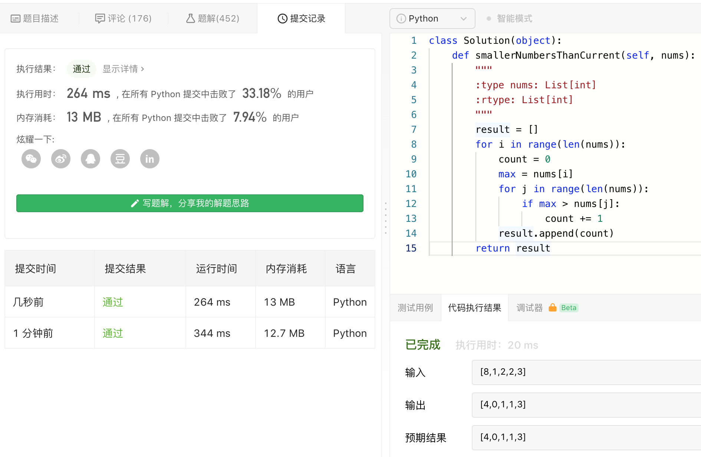Click the 输入 field [8,1,2,2,3]
701x457 pixels.
tap(586, 372)
